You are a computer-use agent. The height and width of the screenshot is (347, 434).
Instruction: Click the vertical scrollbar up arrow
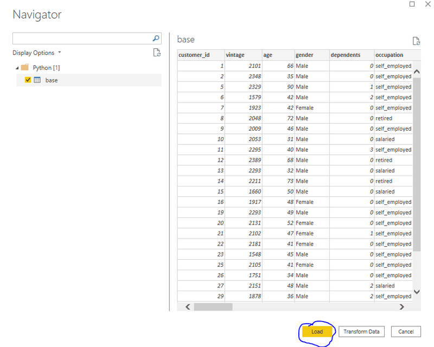click(x=417, y=72)
